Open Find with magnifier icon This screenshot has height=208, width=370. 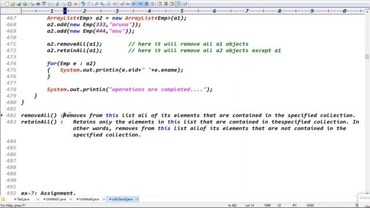click(x=97, y=4)
